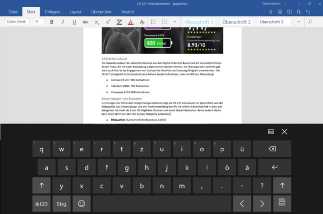Tap the comma key
The width and height of the screenshot is (323, 214).
click(x=202, y=186)
